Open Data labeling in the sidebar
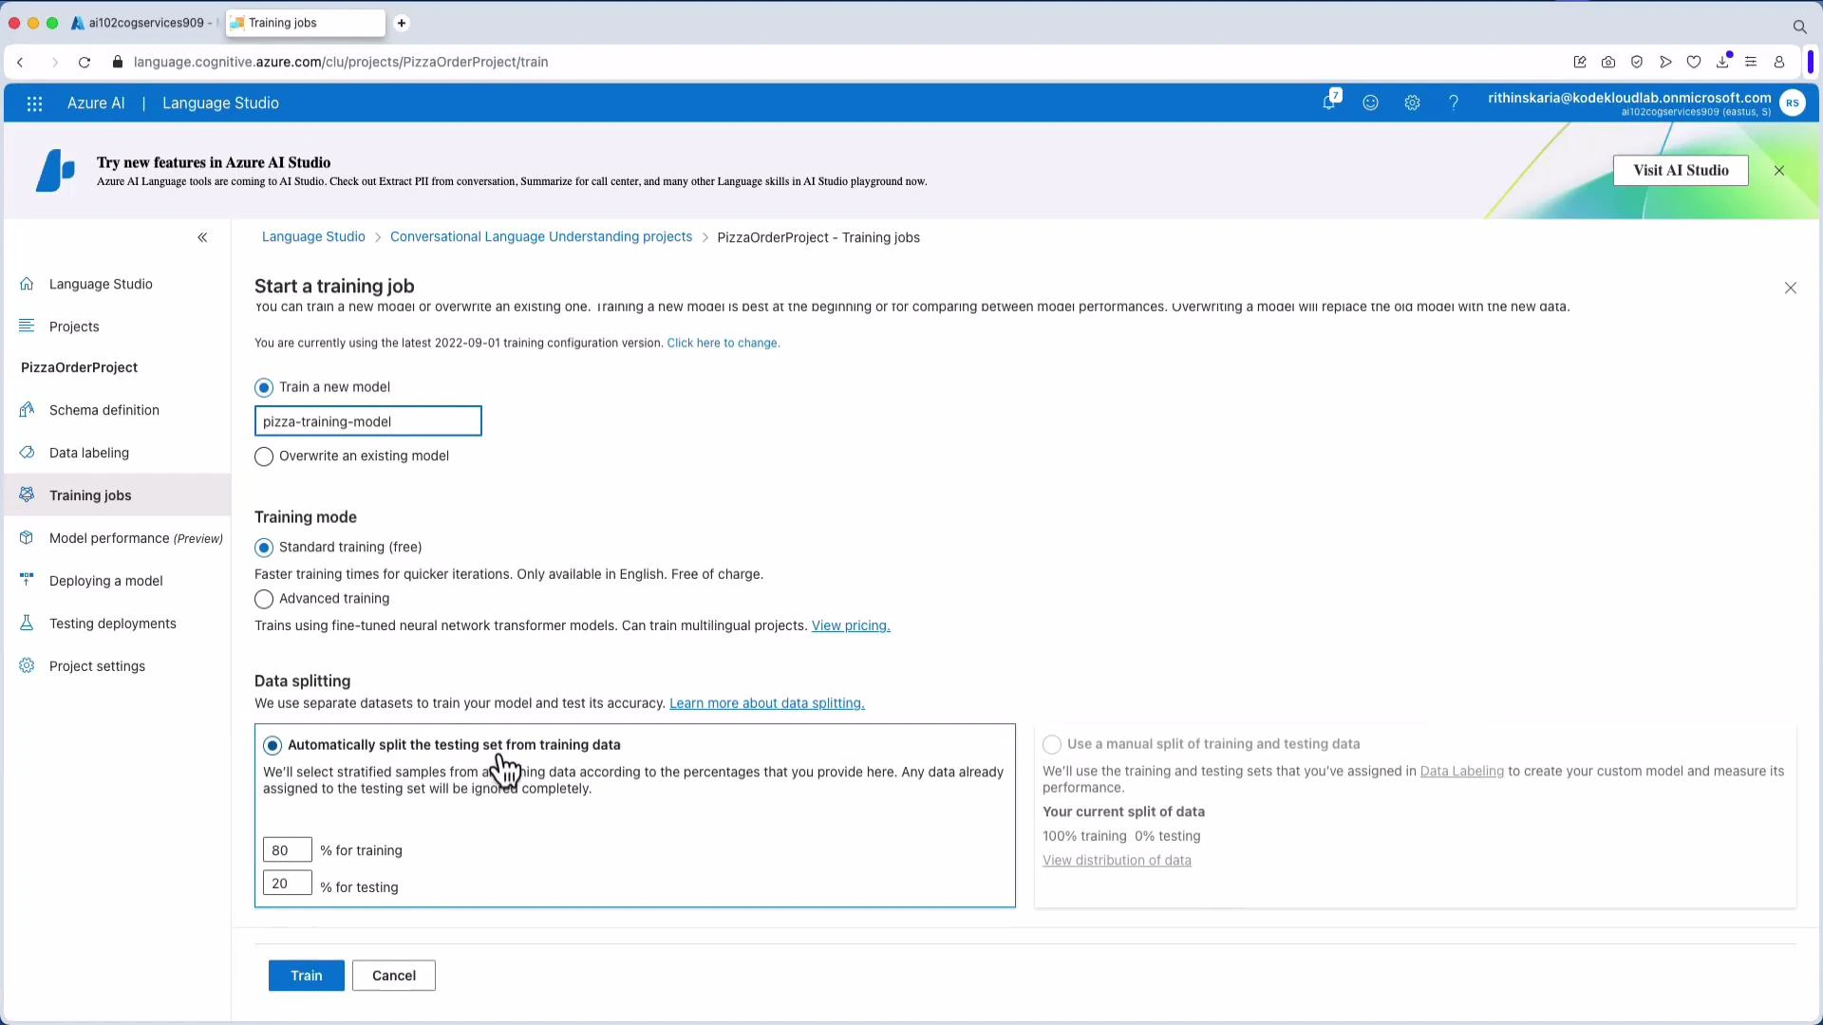This screenshot has height=1025, width=1823. tap(89, 453)
